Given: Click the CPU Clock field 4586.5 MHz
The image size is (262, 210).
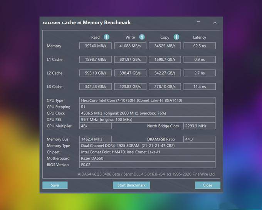Looking at the screenshot, I should [x=147, y=113].
